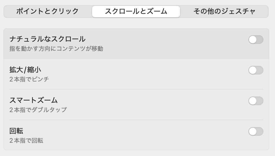
Task: Turn on the 拡大/縮小 switch
Action: 256,70
